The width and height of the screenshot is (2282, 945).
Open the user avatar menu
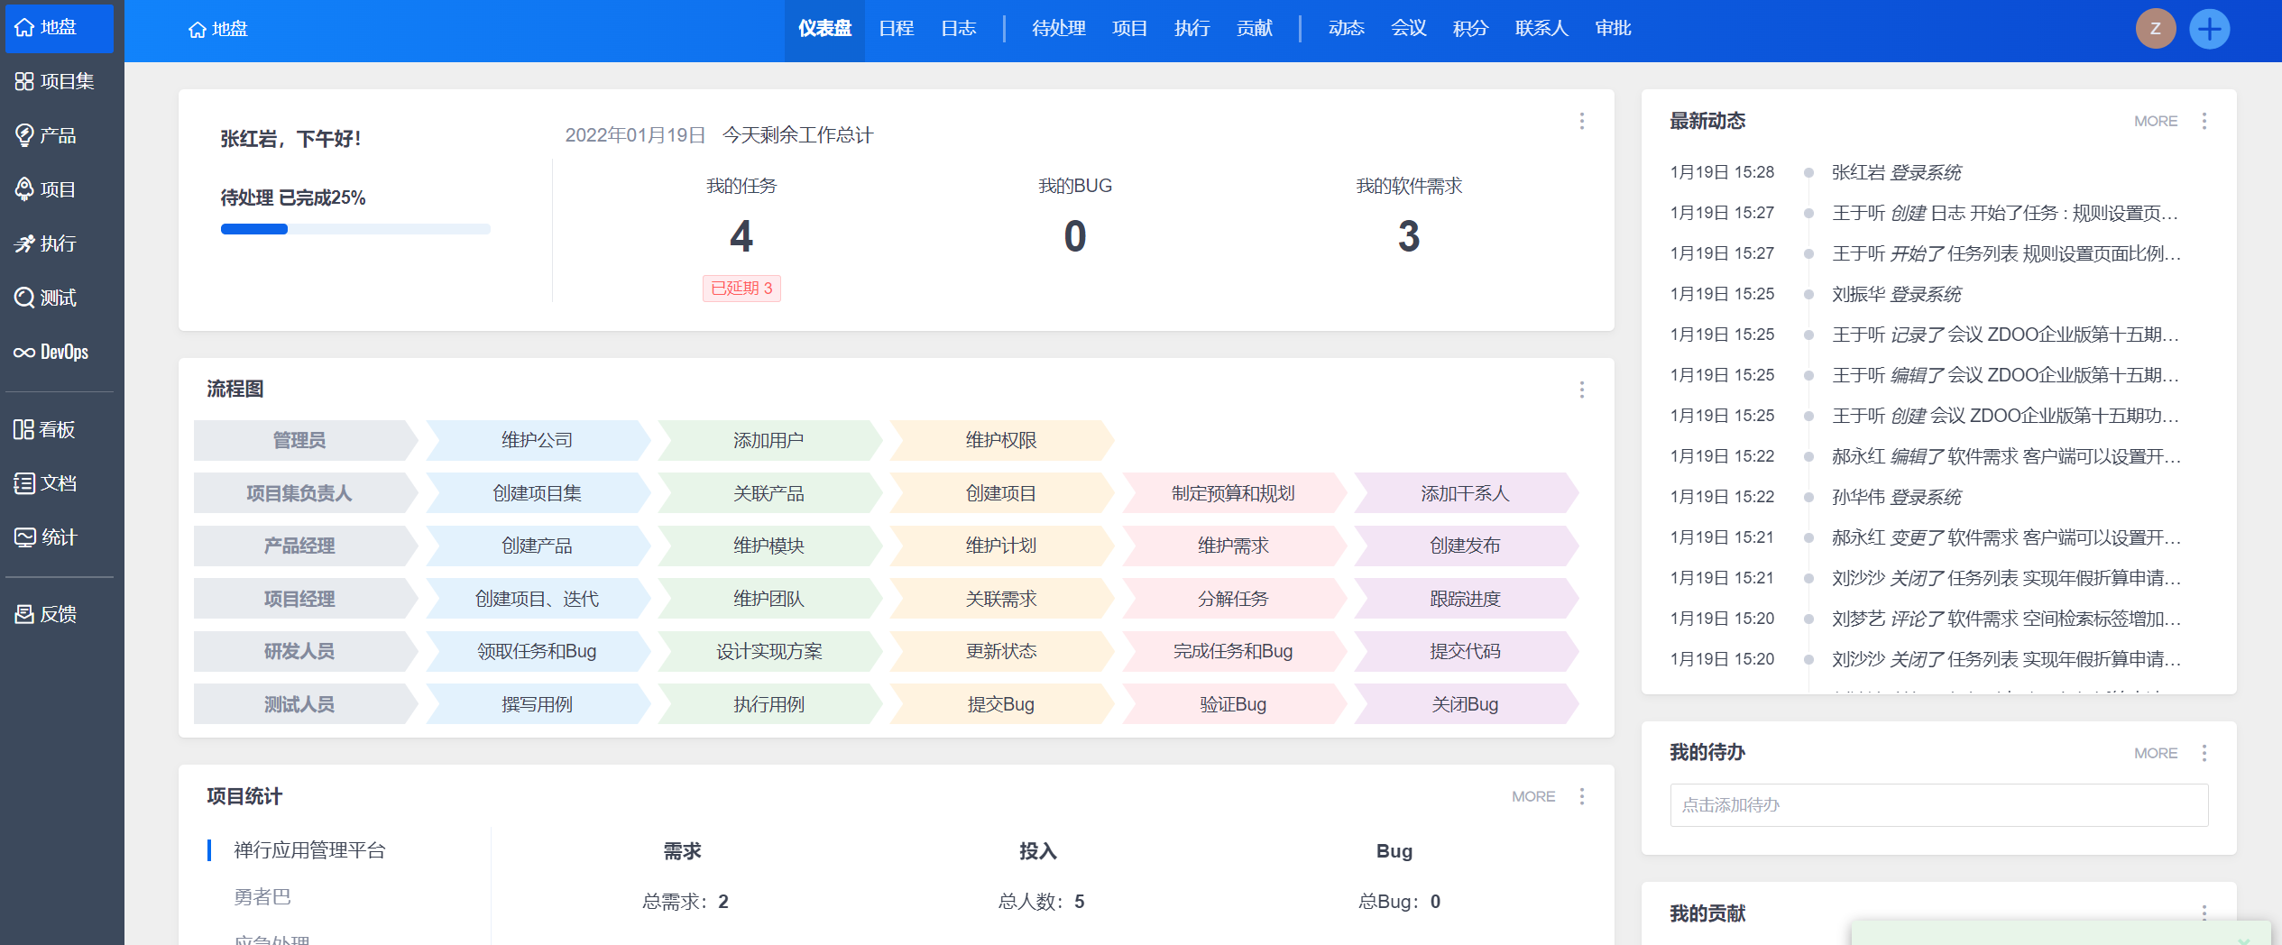pyautogui.click(x=2155, y=29)
